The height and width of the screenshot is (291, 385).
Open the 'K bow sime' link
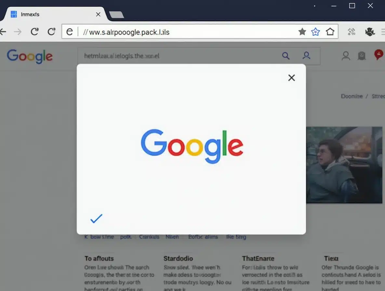[99, 237]
